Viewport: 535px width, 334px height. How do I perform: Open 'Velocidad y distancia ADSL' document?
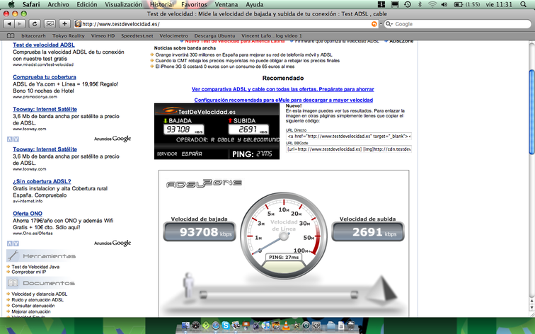click(39, 294)
